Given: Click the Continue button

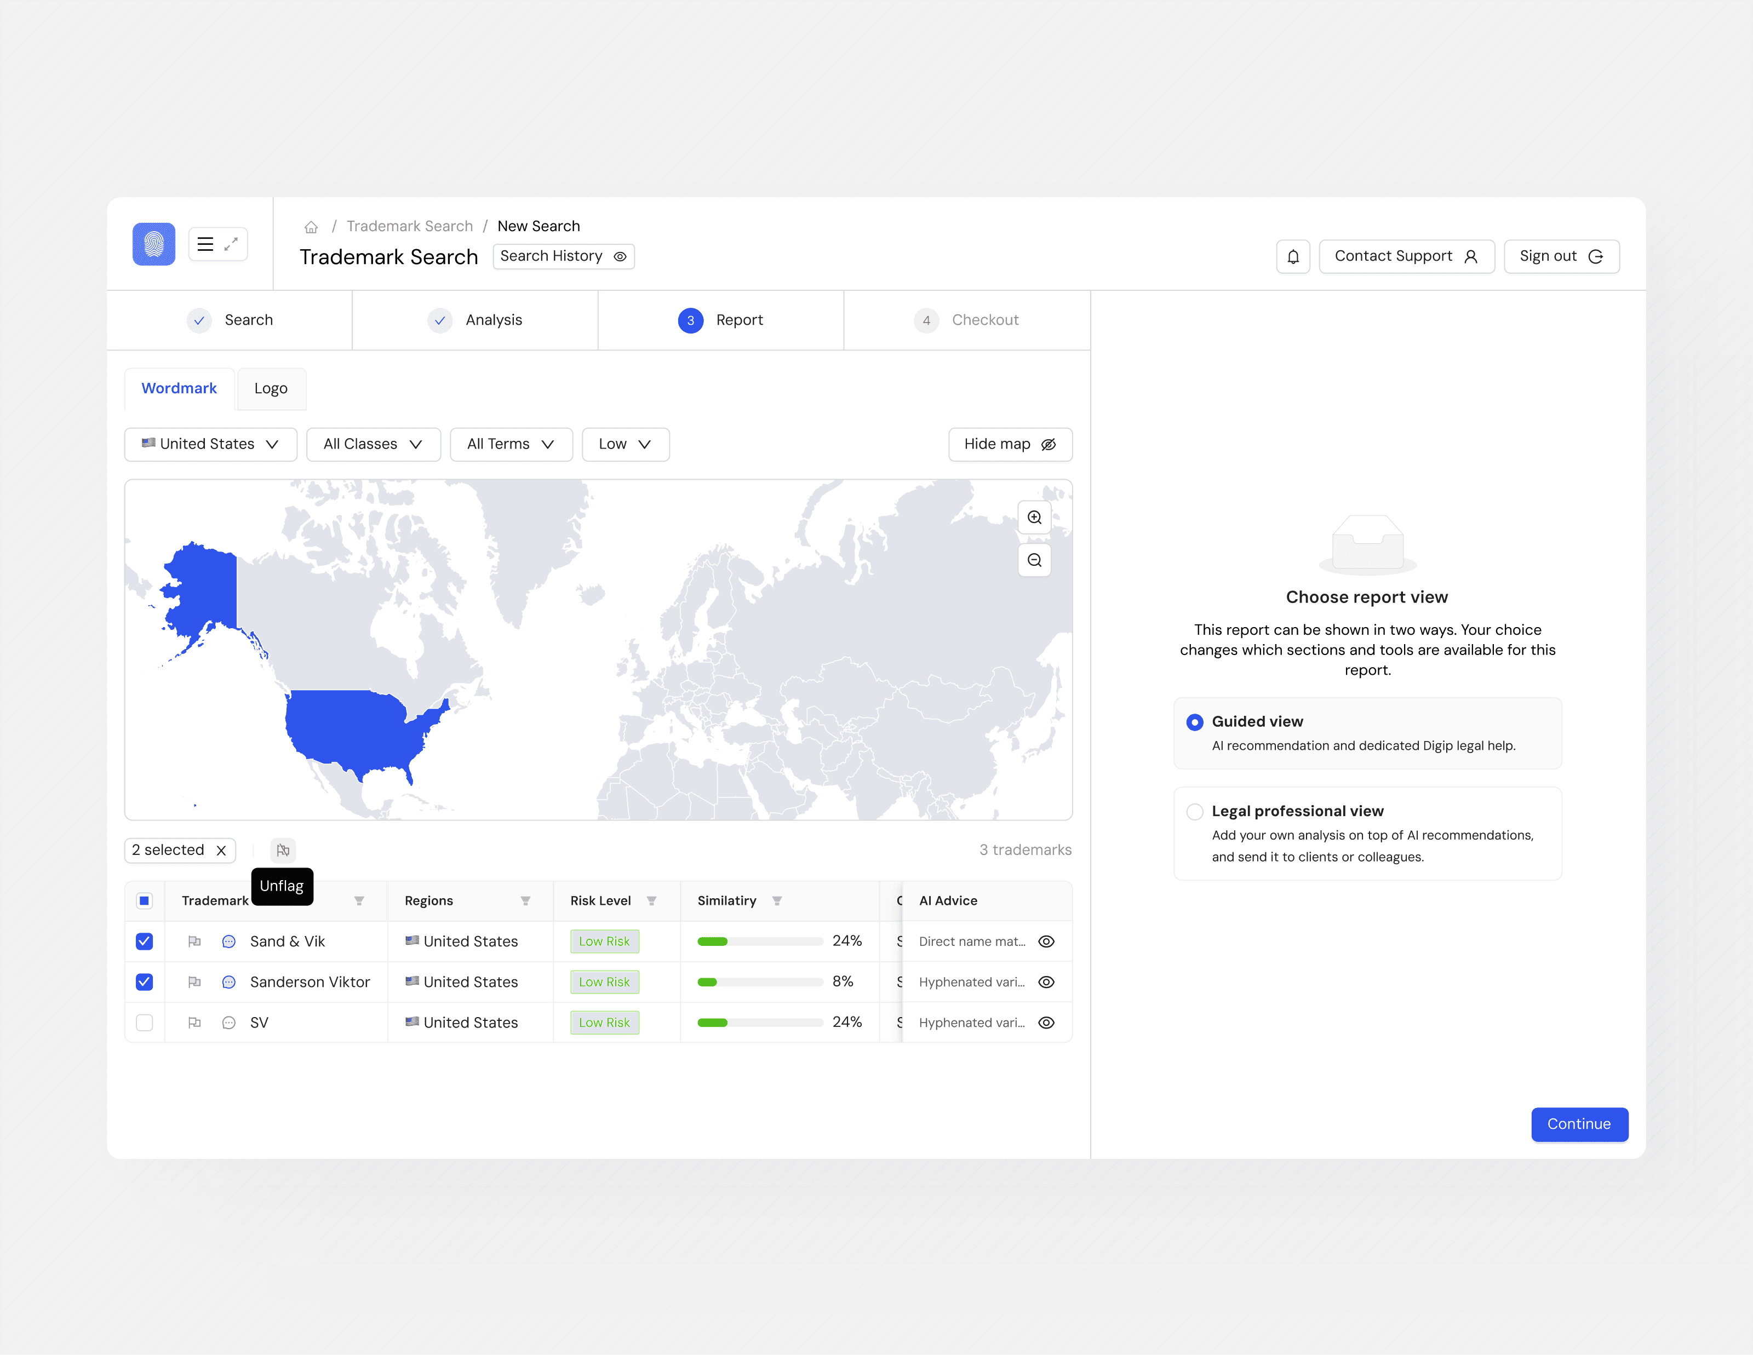Looking at the screenshot, I should (1578, 1124).
